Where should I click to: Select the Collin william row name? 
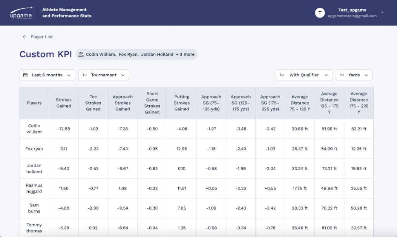coord(34,129)
